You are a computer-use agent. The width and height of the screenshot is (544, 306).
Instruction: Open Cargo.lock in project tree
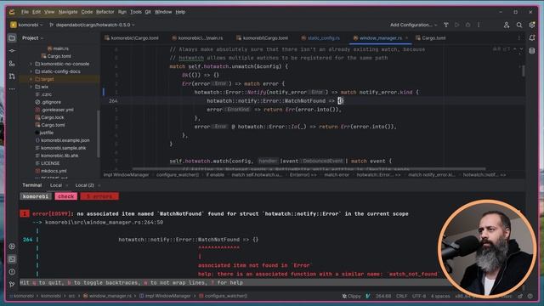pos(52,117)
